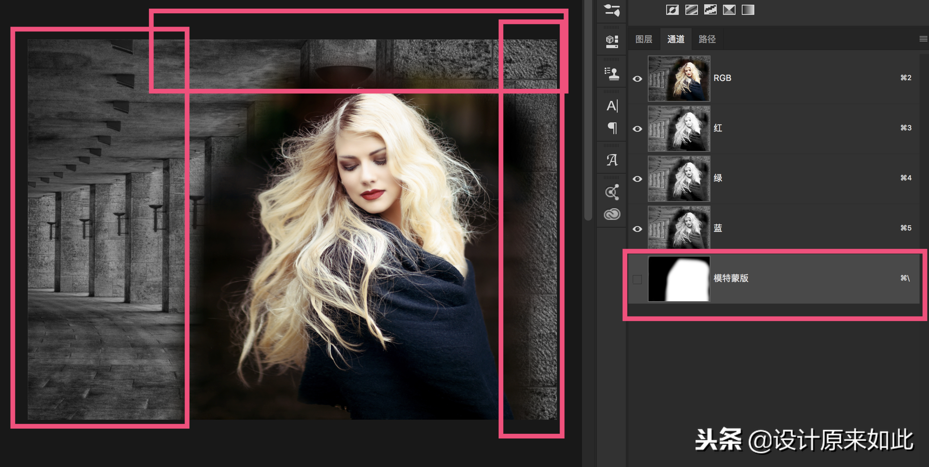
Task: Select the 通道 tab
Action: point(676,39)
